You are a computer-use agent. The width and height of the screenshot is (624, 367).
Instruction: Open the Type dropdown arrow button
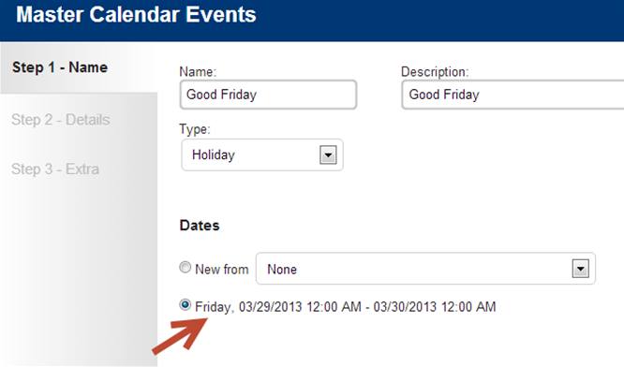pos(328,154)
